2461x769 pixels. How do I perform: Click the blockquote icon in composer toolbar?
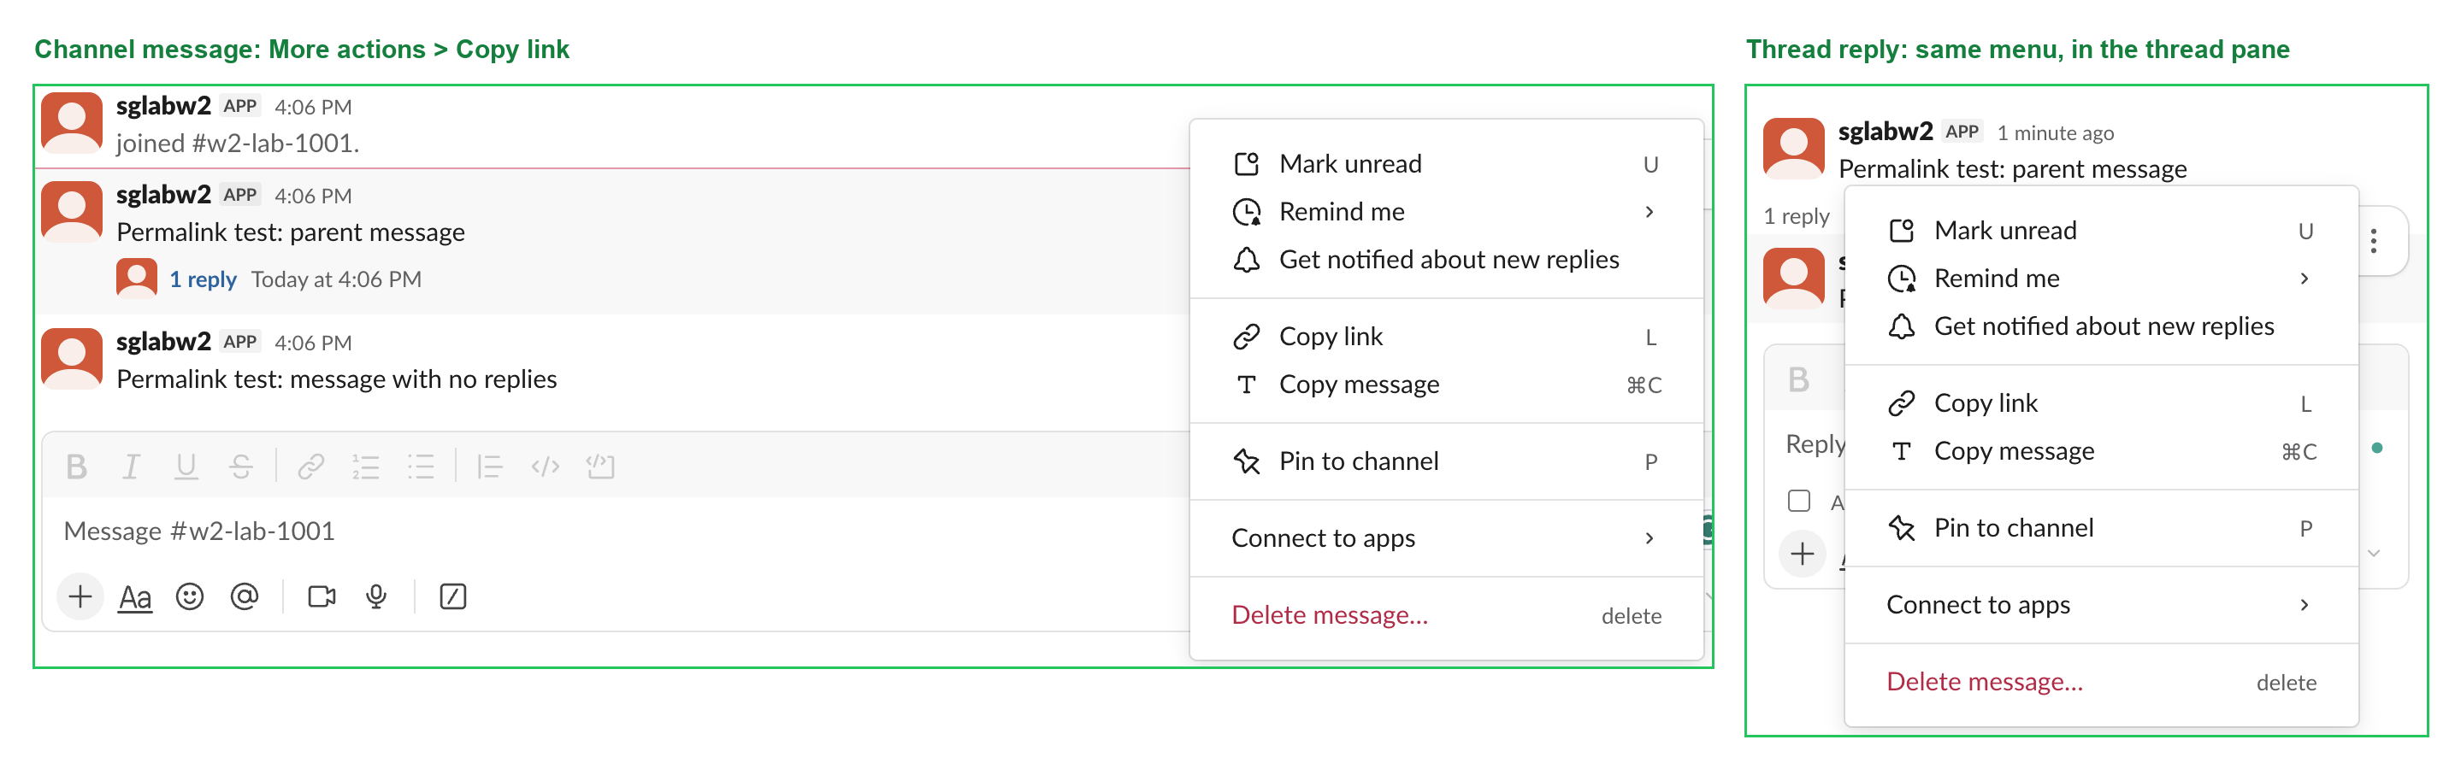coord(489,467)
